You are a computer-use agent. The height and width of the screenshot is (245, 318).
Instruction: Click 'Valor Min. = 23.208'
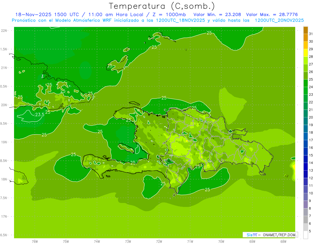tap(217, 15)
